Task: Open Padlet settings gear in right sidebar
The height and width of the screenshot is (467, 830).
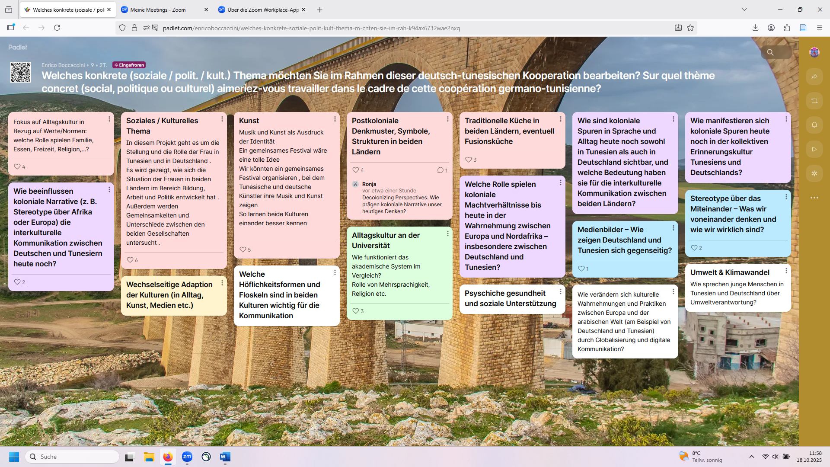Action: [x=814, y=173]
